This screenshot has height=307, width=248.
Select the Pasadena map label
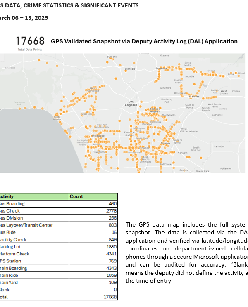pos(161,68)
